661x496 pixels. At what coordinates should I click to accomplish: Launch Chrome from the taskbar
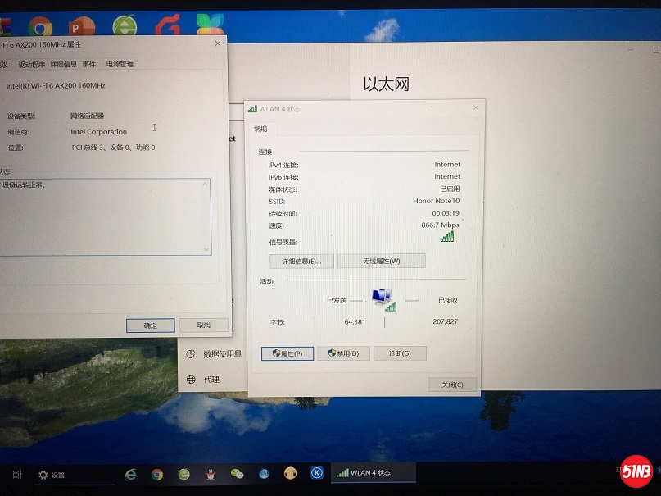click(x=157, y=474)
